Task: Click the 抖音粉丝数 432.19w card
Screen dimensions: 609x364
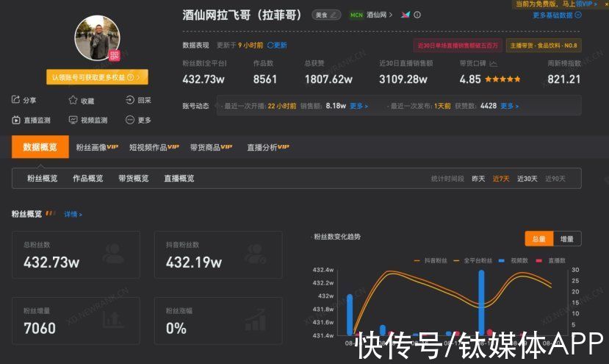Action: [218, 254]
